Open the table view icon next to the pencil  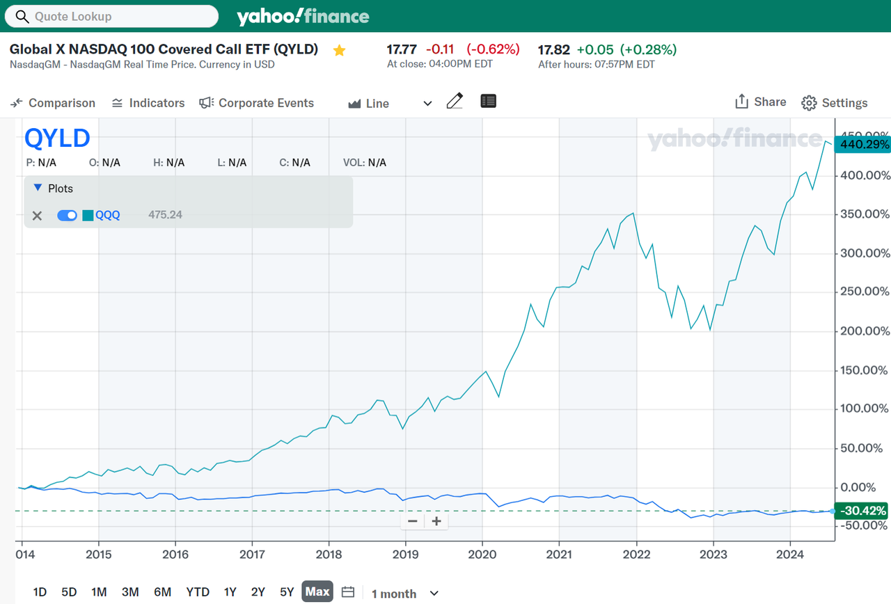point(488,101)
